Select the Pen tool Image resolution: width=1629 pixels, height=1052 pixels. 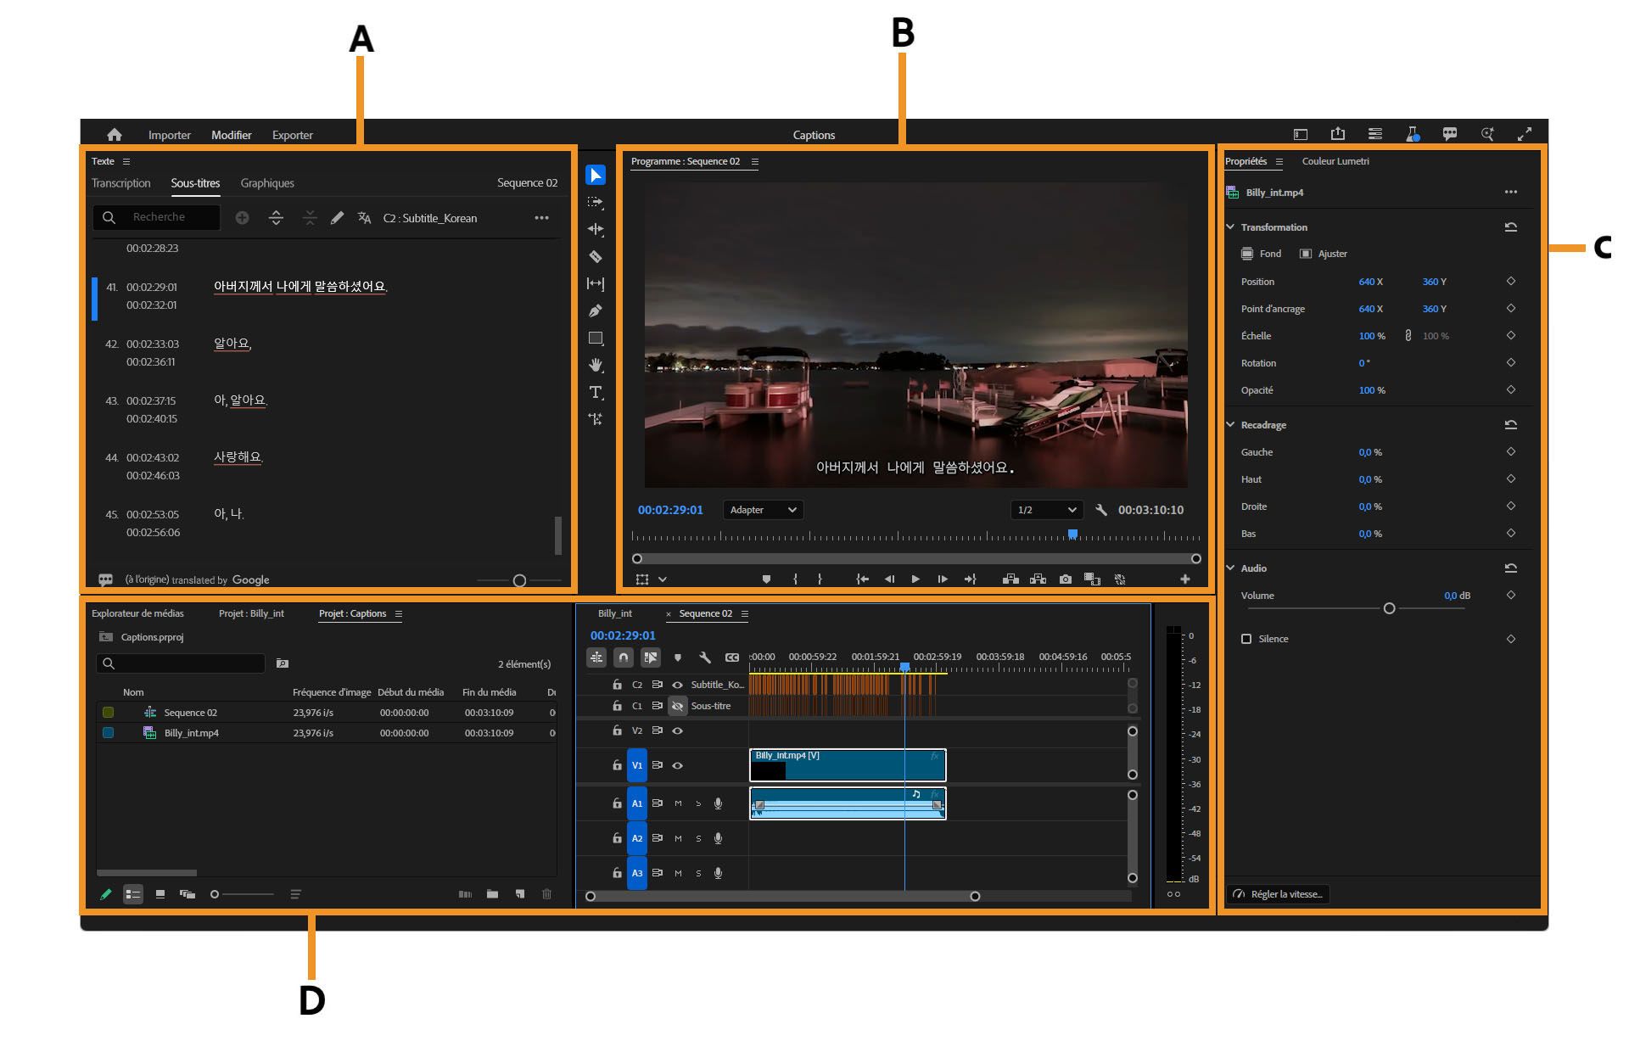click(596, 311)
